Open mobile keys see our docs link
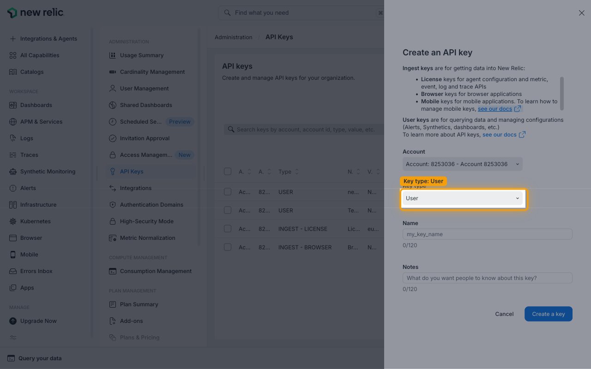The image size is (591, 369). [x=499, y=109]
